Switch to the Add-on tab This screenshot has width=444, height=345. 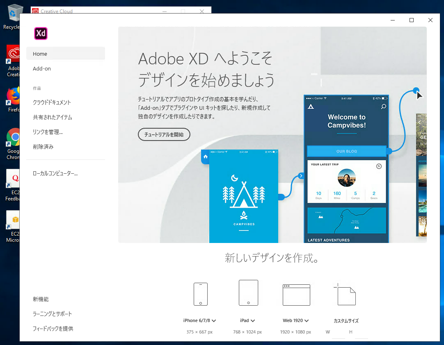pyautogui.click(x=42, y=68)
